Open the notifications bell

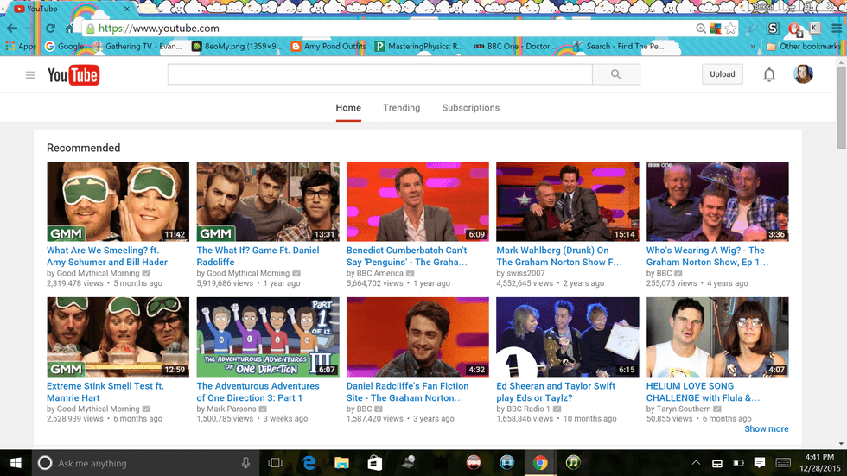(768, 75)
